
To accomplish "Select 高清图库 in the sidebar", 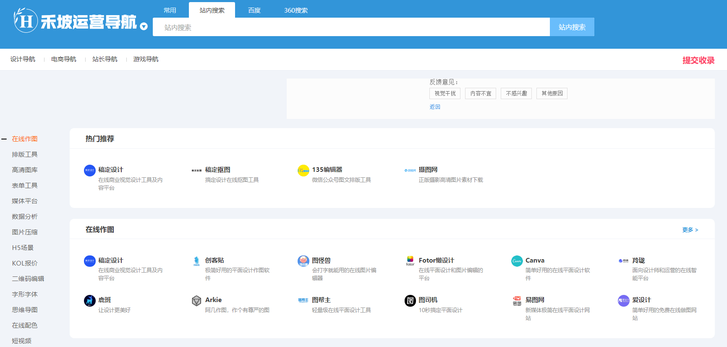I will [25, 170].
